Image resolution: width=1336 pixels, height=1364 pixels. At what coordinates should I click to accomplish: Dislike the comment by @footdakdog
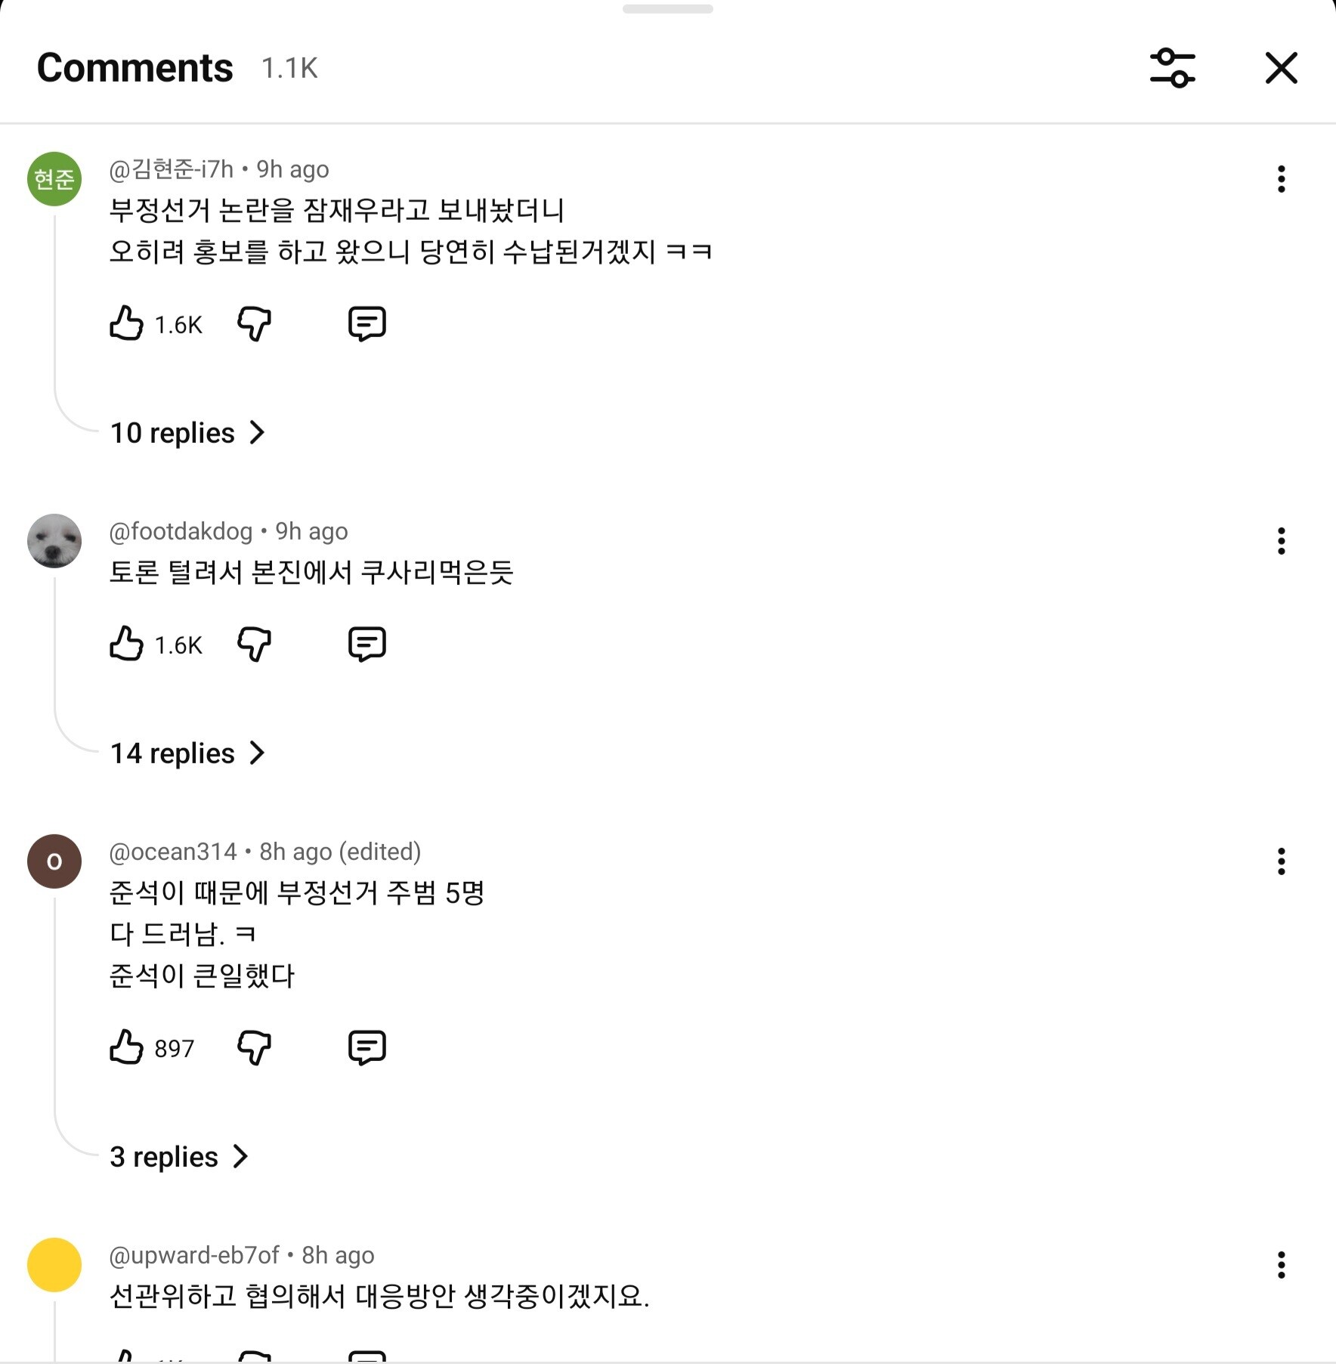tap(254, 644)
